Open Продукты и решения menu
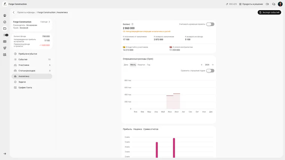285x160 pixels. [x=251, y=4]
